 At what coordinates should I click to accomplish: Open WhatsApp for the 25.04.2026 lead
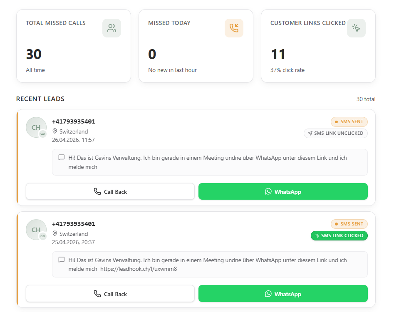tap(283, 294)
